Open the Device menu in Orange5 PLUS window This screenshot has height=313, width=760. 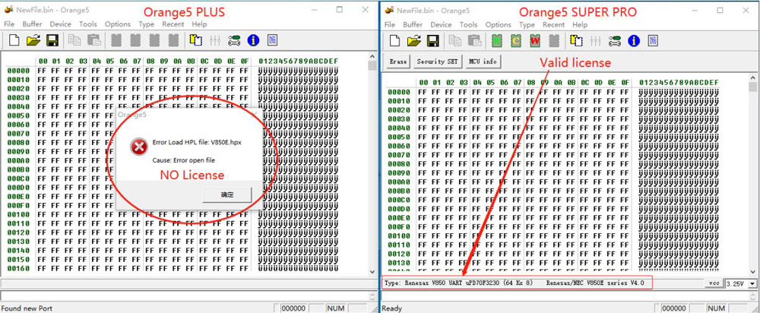pyautogui.click(x=60, y=24)
